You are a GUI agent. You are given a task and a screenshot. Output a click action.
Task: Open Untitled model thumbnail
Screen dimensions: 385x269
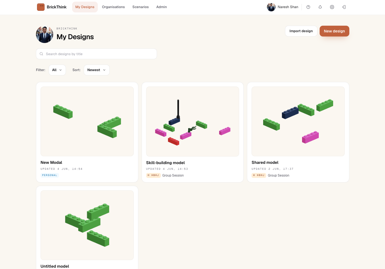coord(87,225)
